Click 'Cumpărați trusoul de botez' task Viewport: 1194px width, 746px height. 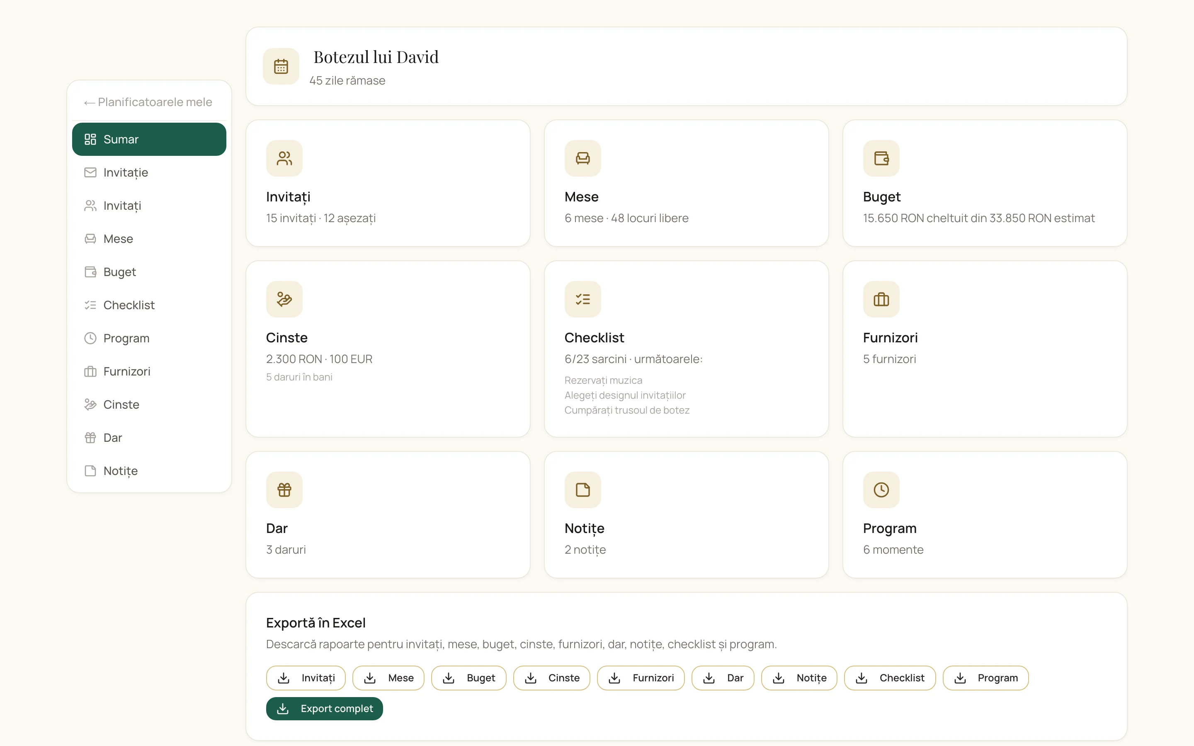(627, 410)
